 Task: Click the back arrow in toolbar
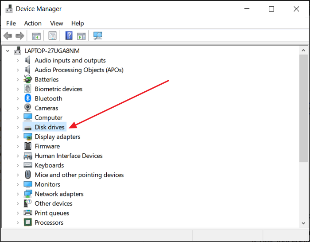coord(8,36)
